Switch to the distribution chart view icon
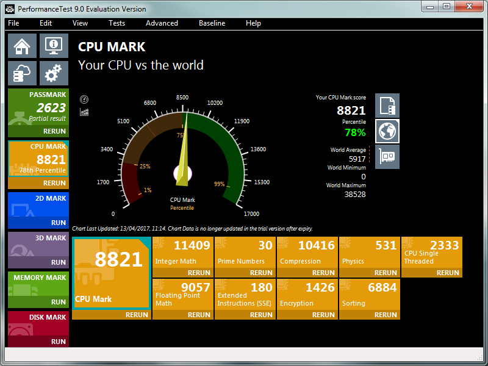The height and width of the screenshot is (366, 488). (84, 112)
